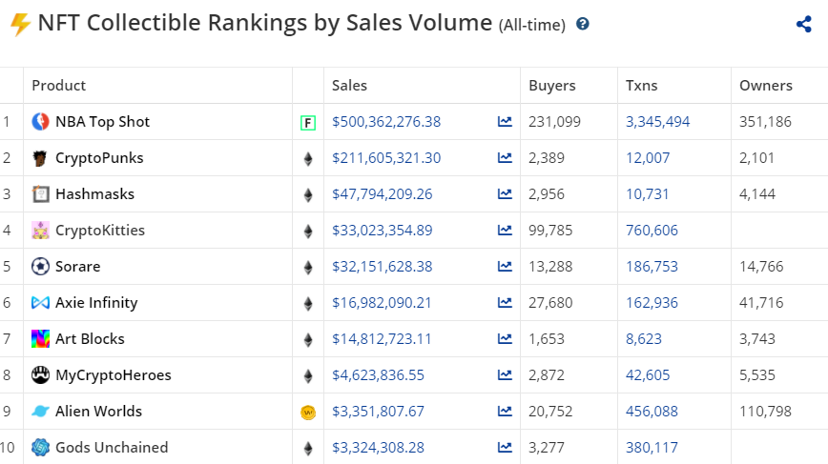The height and width of the screenshot is (464, 828).
Task: Click transactions count 760,606
Action: coord(652,231)
